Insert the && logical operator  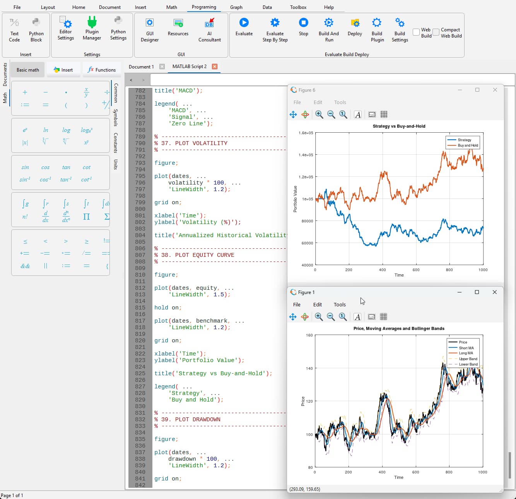coord(25,266)
